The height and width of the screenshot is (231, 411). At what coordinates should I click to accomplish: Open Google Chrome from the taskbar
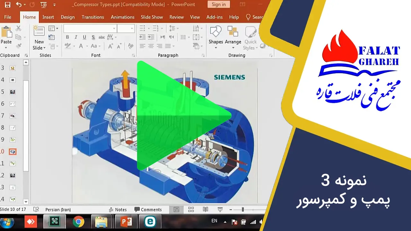[x=78, y=222]
